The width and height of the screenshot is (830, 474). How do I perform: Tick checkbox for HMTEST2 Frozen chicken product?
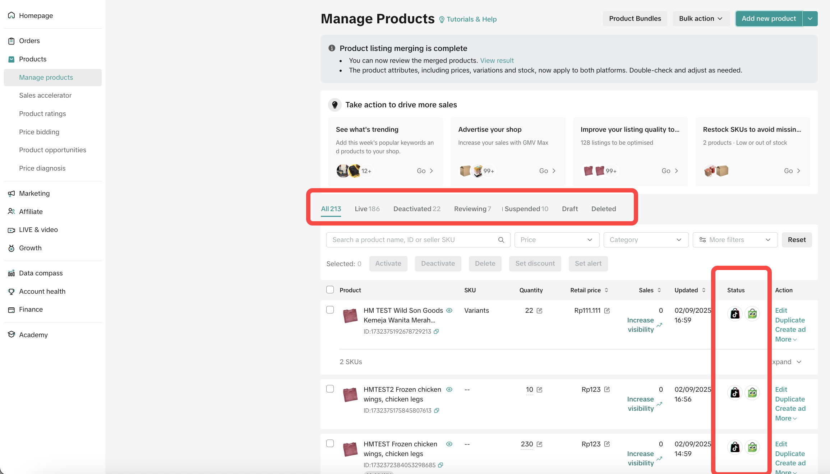pyautogui.click(x=330, y=389)
